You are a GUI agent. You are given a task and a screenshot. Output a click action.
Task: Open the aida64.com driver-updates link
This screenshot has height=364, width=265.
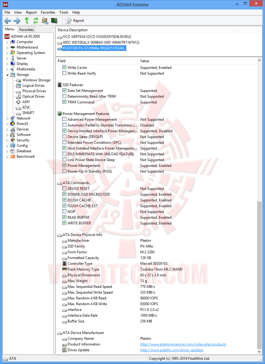point(172,350)
